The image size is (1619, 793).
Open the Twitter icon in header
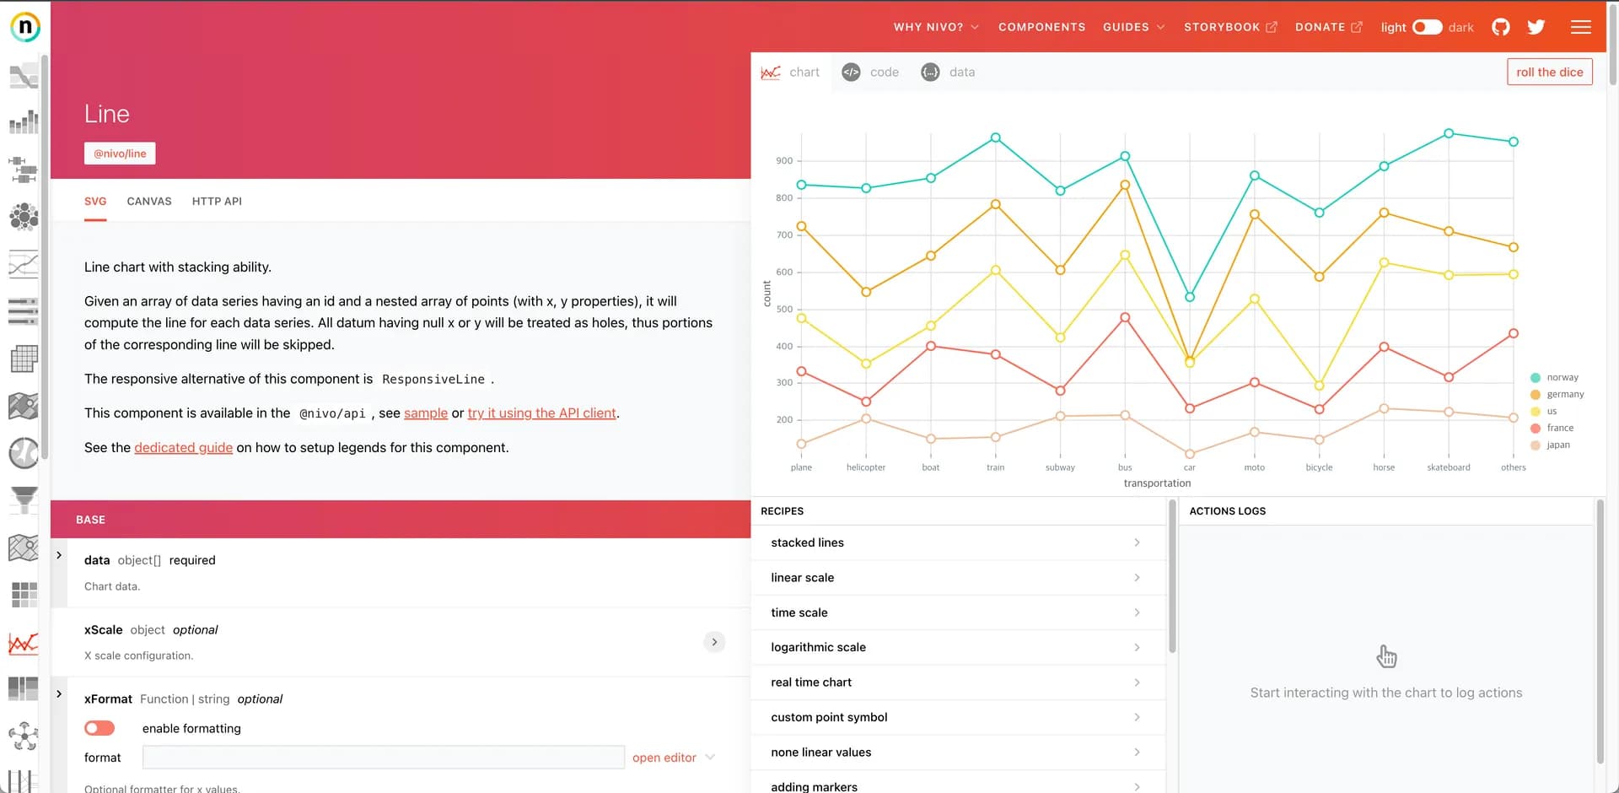point(1536,27)
